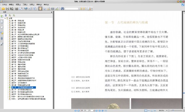185x112 pixels.
Task: Select the arrow selection tool
Action: (44, 9)
